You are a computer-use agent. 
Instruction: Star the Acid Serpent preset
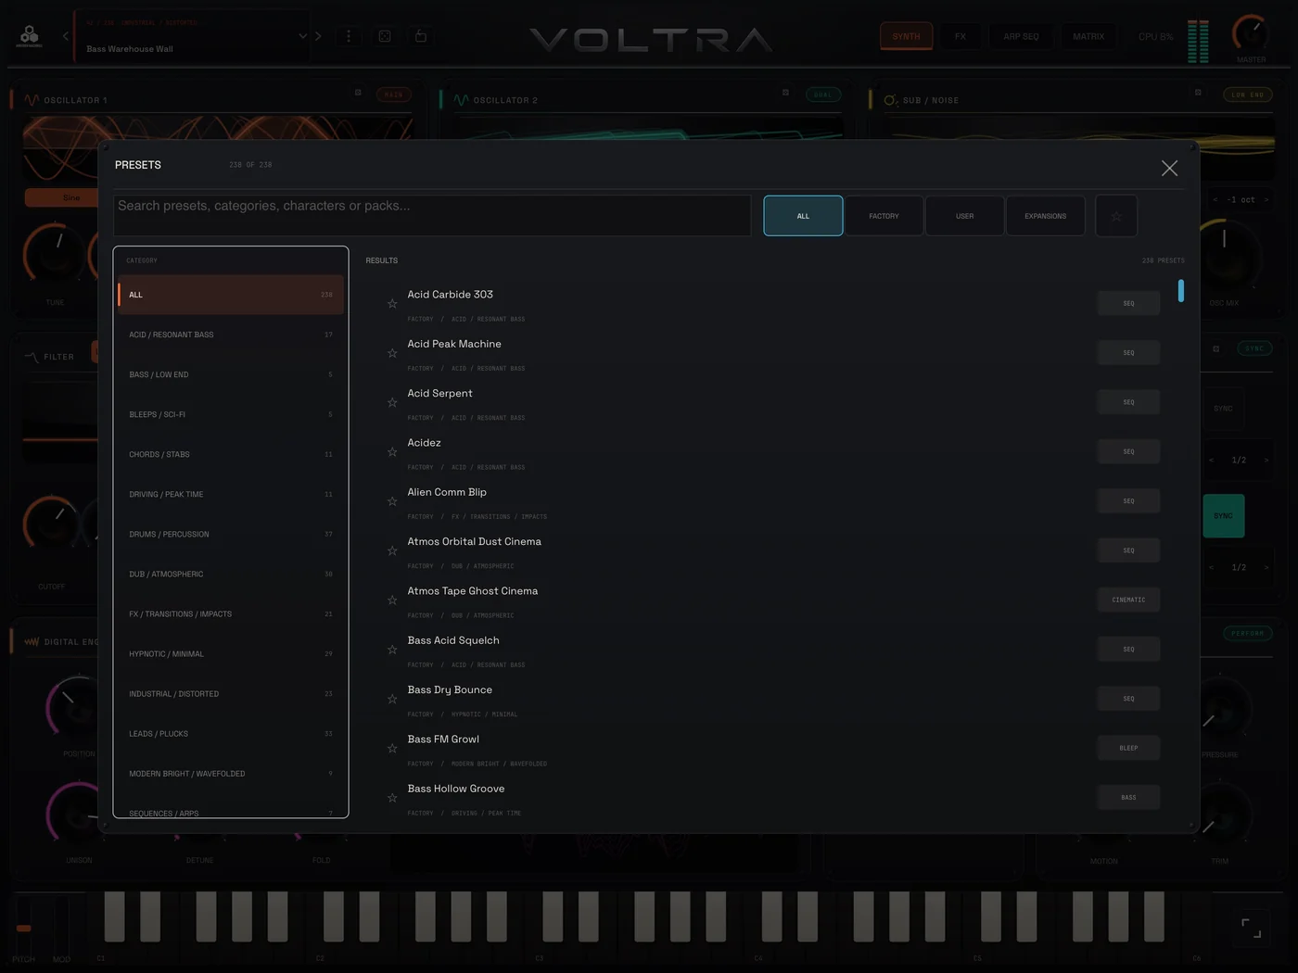coord(392,402)
